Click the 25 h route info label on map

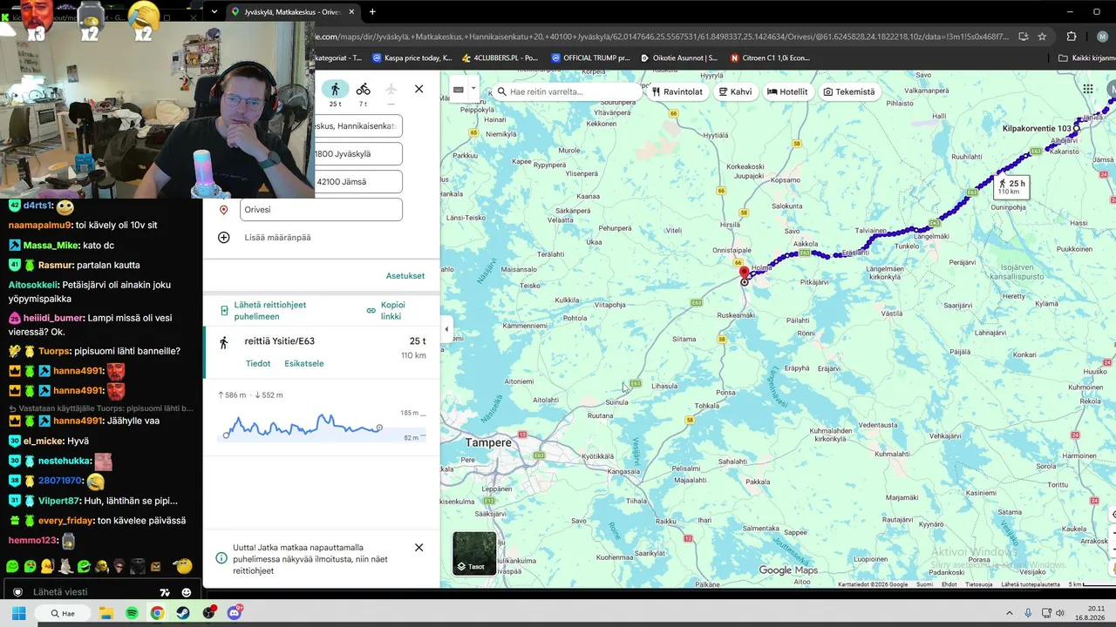[1011, 187]
